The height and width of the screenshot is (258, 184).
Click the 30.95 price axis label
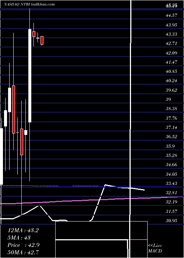click(x=171, y=221)
